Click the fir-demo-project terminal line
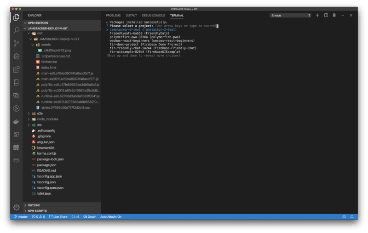Screen dimensions: 368x233 pos(146,44)
